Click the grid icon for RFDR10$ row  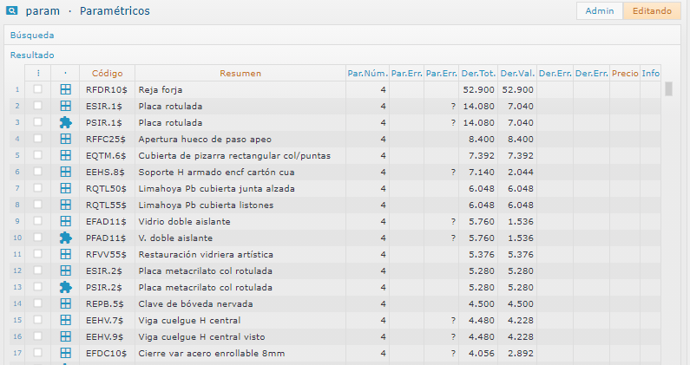(65, 89)
